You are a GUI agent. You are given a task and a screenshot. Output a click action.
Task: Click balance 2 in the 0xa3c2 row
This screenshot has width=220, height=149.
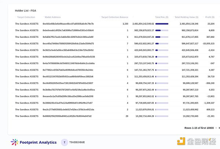(127, 109)
